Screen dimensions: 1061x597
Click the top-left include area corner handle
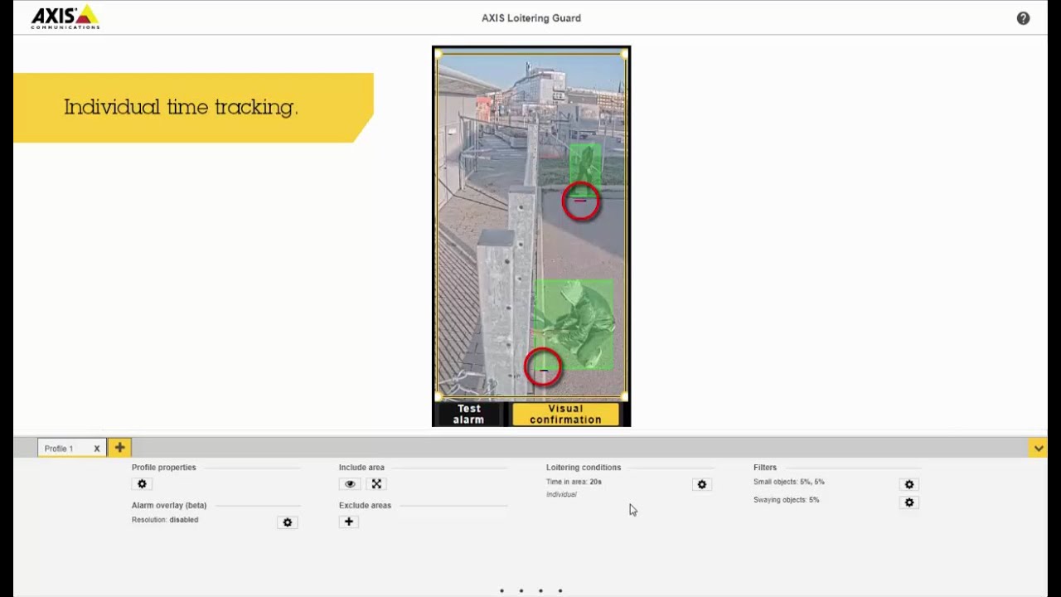point(438,55)
